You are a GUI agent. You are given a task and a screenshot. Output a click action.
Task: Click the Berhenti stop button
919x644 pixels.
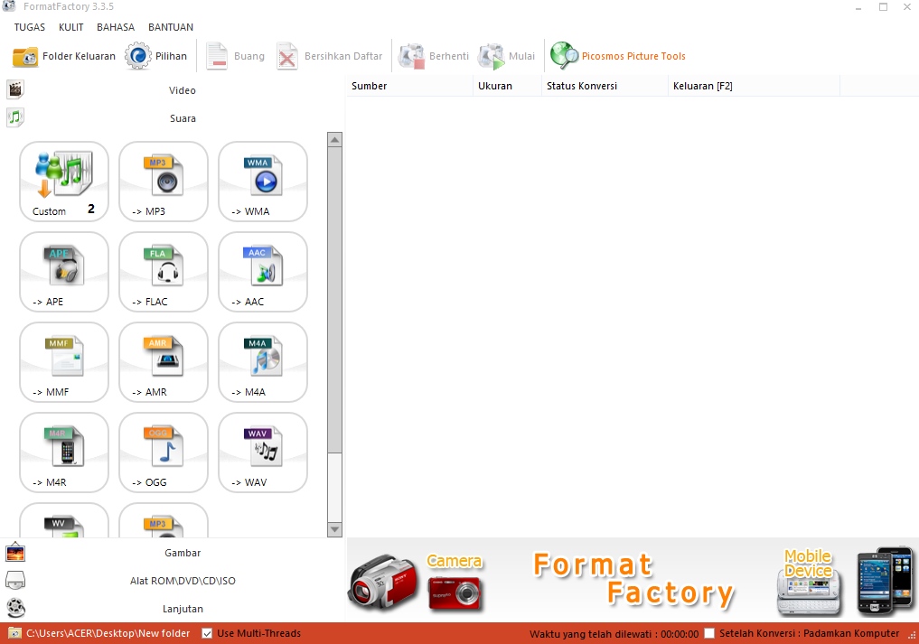click(434, 56)
